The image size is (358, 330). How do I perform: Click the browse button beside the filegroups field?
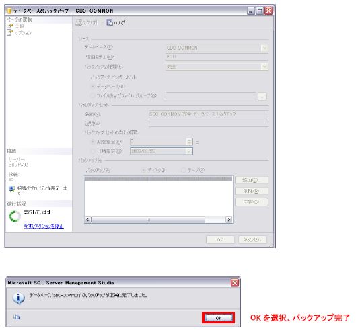262,97
